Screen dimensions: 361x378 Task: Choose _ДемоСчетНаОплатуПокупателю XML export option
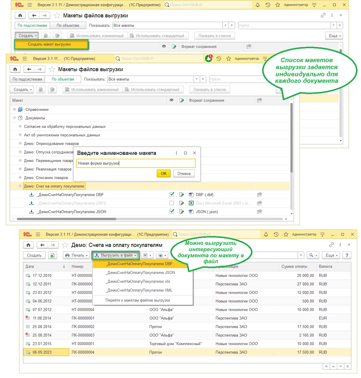[x=143, y=290]
